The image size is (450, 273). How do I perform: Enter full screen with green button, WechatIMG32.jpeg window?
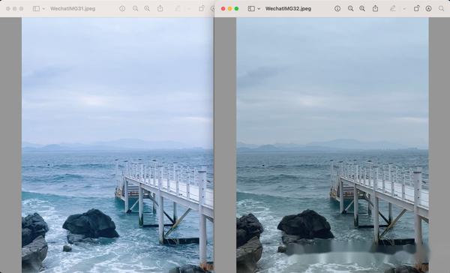pyautogui.click(x=236, y=8)
